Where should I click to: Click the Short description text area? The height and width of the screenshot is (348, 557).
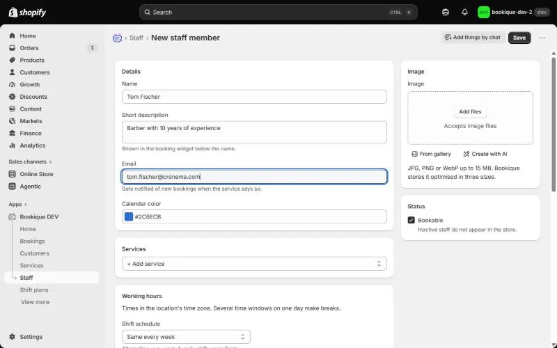pyautogui.click(x=254, y=132)
